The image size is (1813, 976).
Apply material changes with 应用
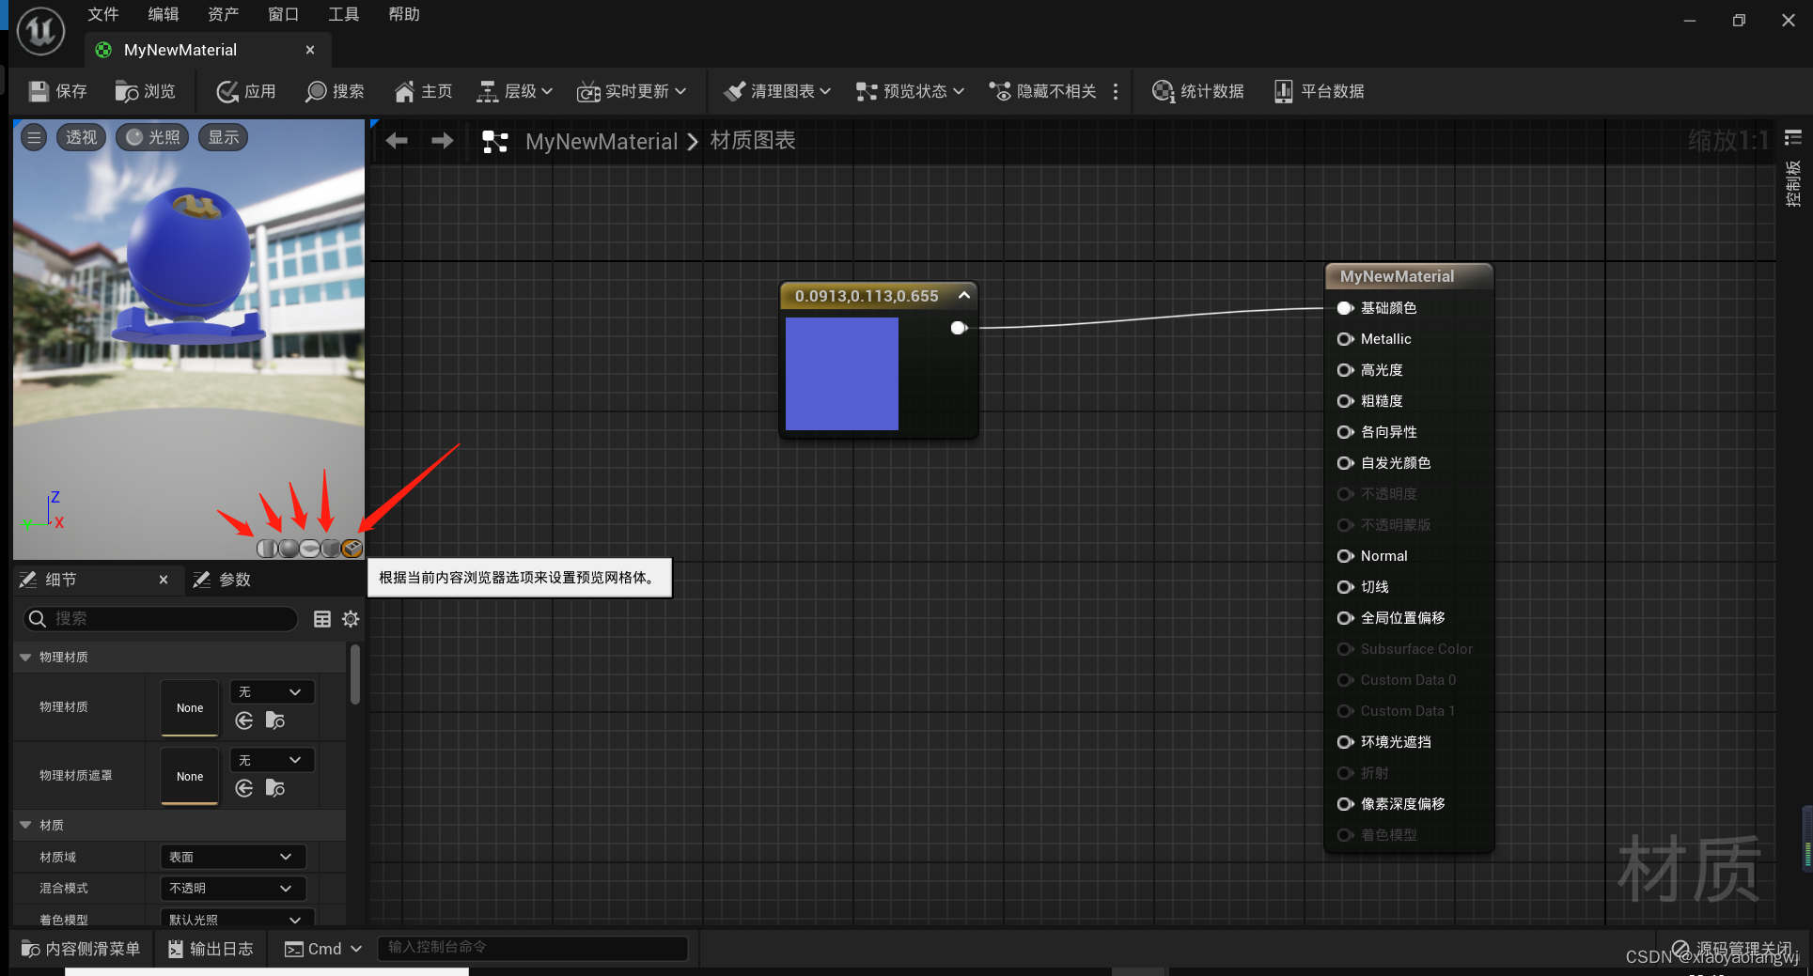point(246,91)
